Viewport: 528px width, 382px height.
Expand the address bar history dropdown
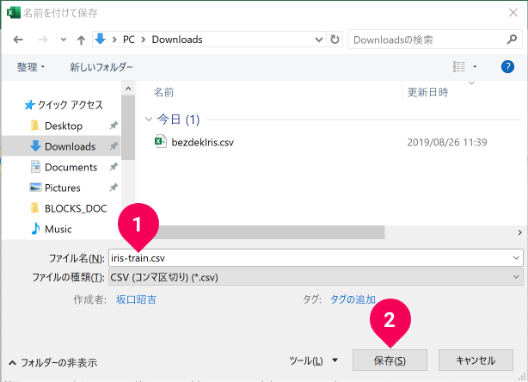[318, 40]
